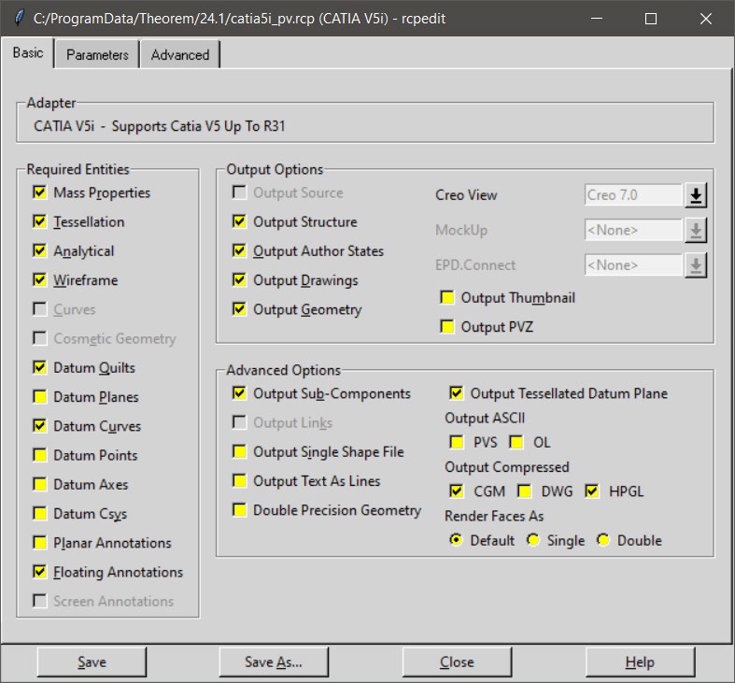Switch to the Basic tab
This screenshot has width=735, height=683.
click(x=28, y=52)
